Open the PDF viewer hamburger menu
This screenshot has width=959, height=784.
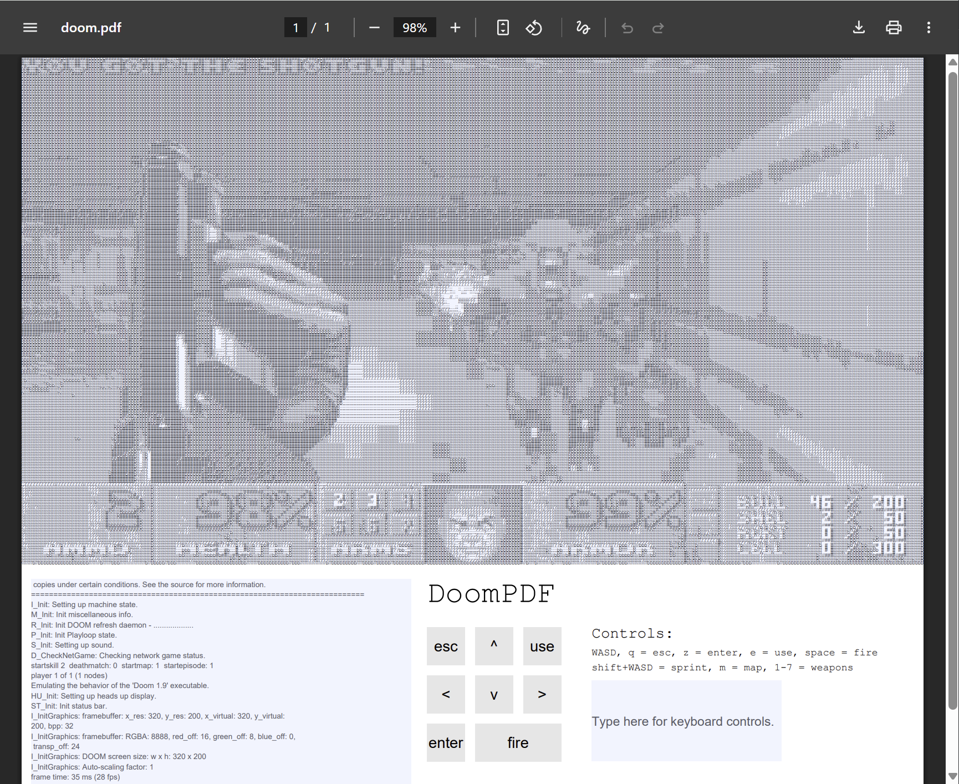pyautogui.click(x=29, y=27)
